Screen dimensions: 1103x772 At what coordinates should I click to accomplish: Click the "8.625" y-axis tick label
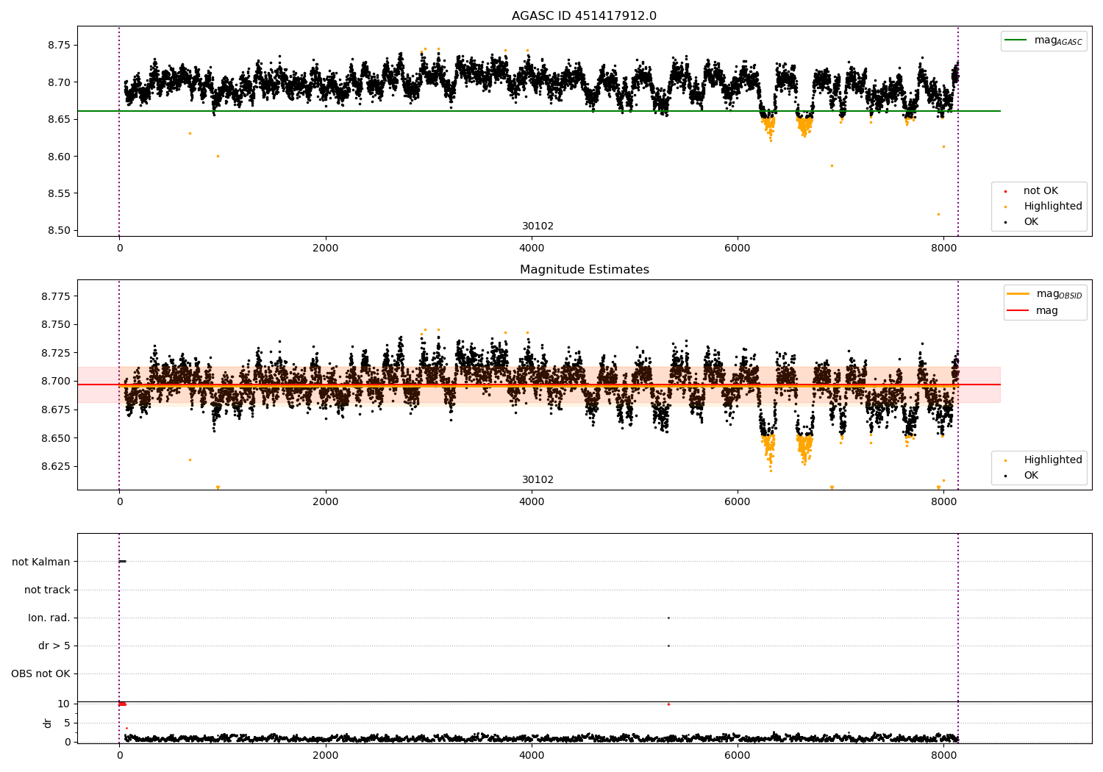click(x=55, y=466)
